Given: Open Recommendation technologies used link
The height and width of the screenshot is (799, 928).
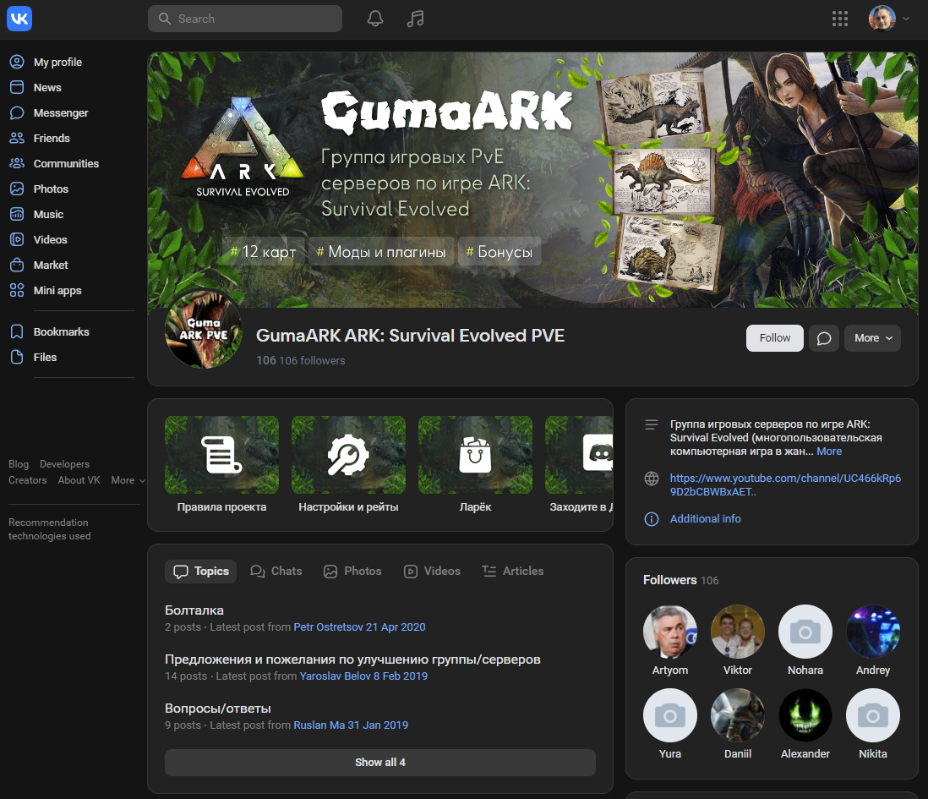Looking at the screenshot, I should point(49,529).
